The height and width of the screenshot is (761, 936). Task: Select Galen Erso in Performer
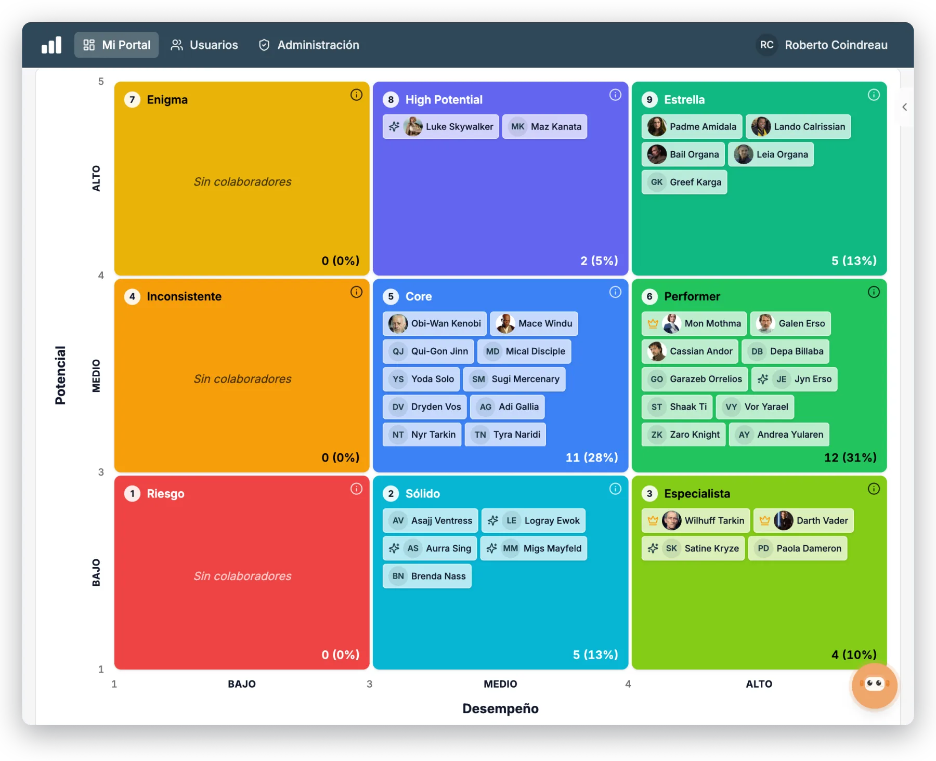(x=791, y=323)
